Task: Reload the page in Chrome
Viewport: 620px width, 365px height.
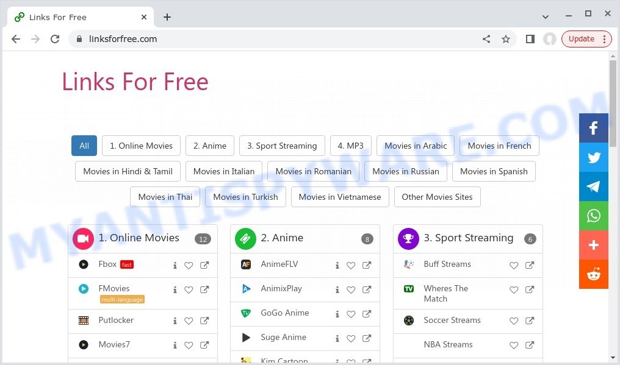Action: (x=55, y=39)
